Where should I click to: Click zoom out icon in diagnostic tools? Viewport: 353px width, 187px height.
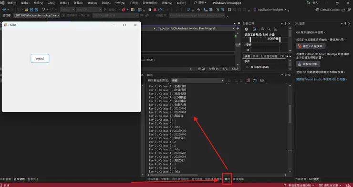point(269,29)
